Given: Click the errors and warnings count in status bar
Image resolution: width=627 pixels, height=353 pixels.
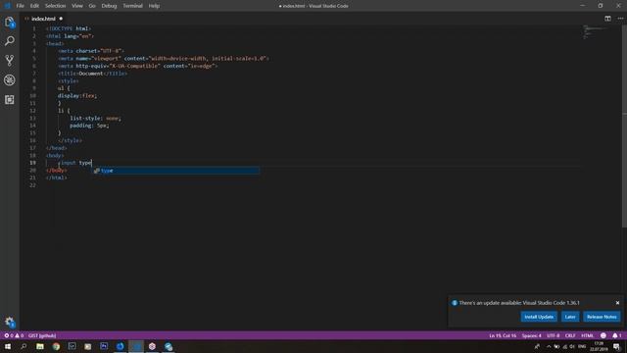Looking at the screenshot, I should (14, 335).
